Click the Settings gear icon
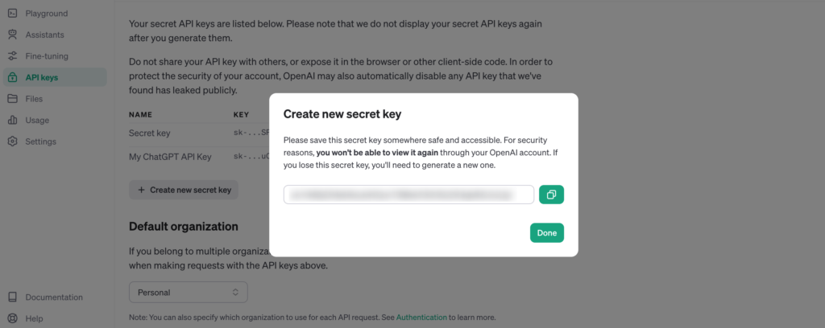 click(x=12, y=141)
